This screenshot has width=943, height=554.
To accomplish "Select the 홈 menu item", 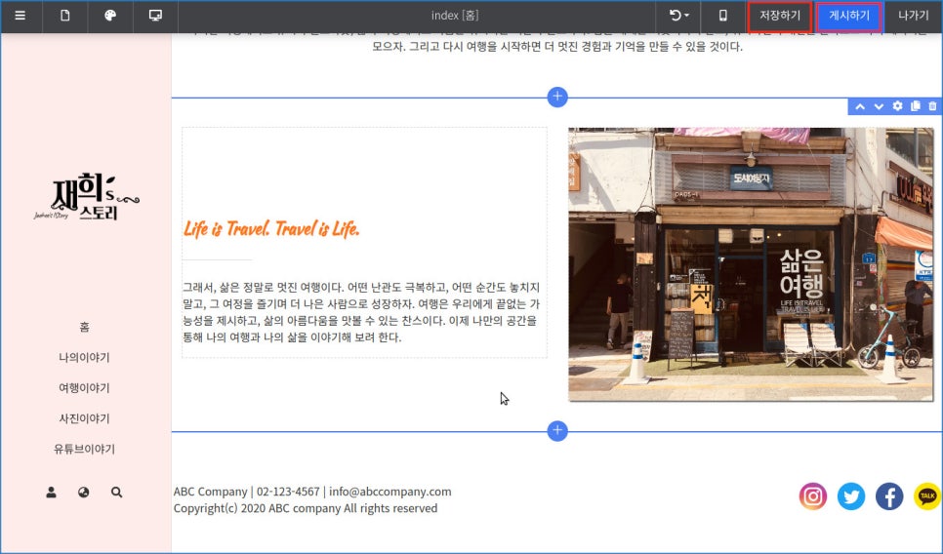I will pyautogui.click(x=84, y=327).
